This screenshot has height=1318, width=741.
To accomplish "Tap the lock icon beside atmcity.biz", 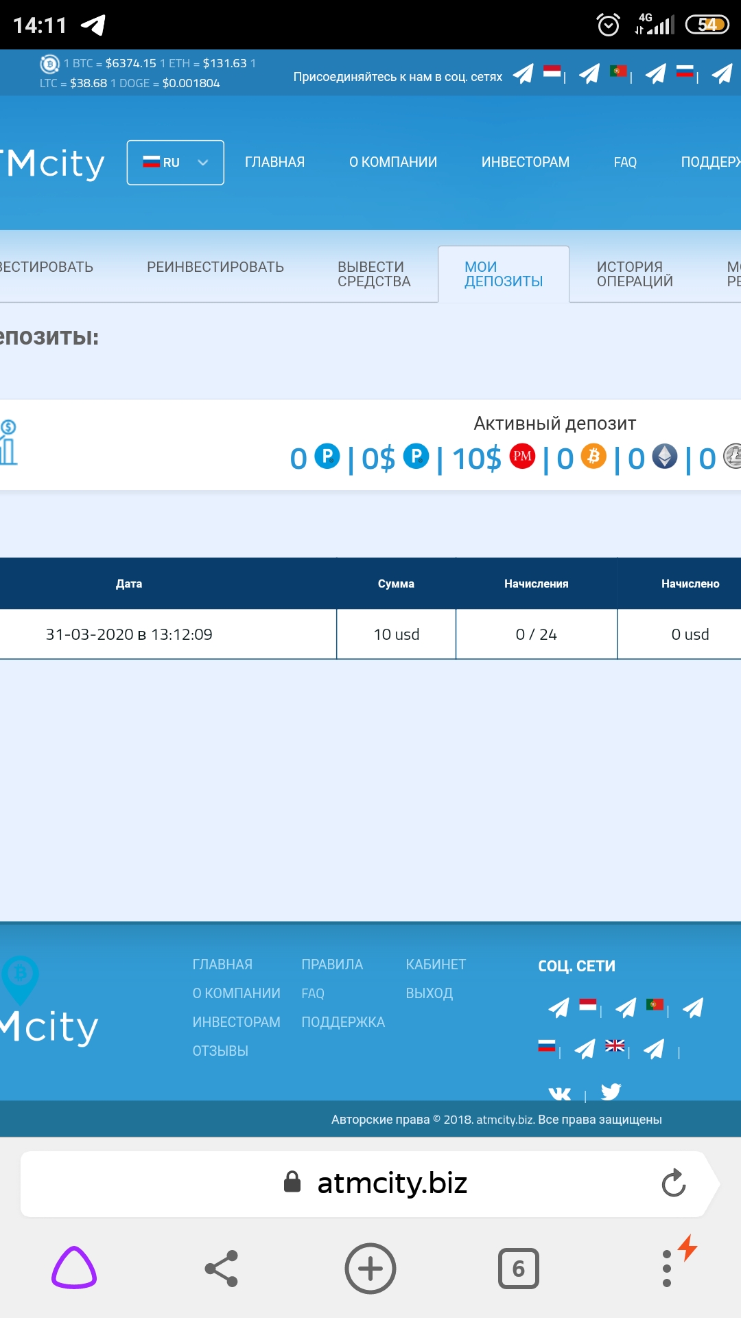I will [292, 1182].
